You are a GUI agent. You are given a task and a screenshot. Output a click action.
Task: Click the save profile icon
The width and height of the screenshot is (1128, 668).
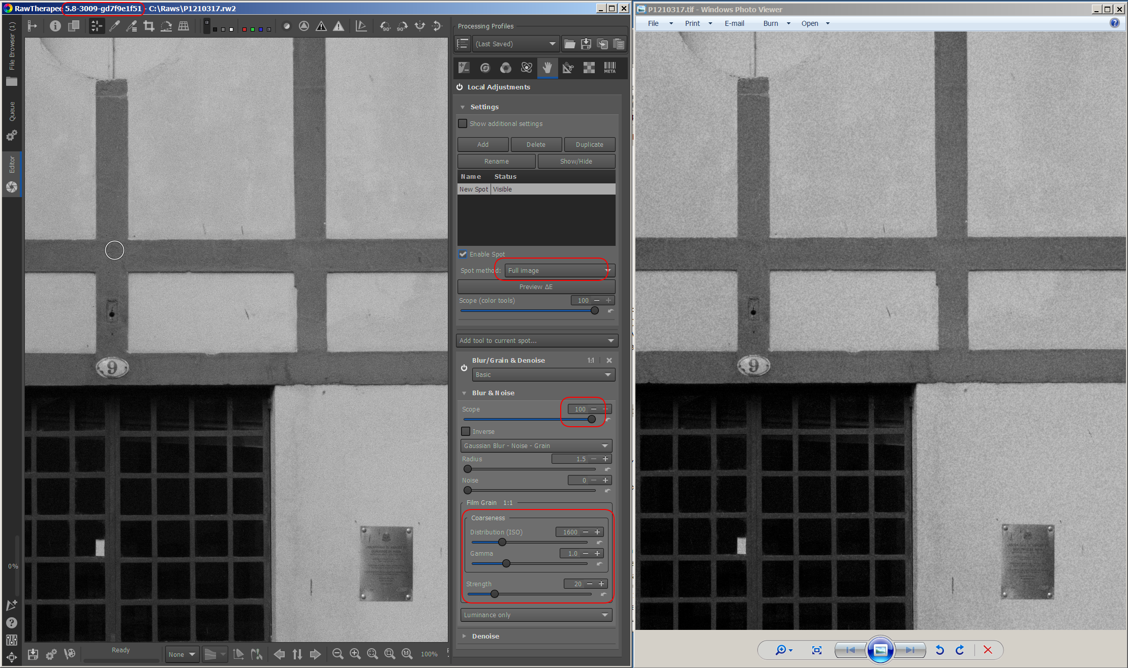pos(586,44)
